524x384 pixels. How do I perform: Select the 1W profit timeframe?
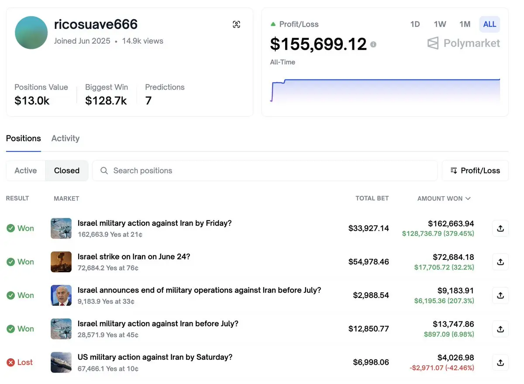click(440, 24)
